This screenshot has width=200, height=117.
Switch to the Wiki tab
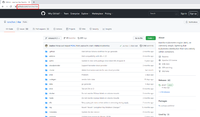tap(82, 29)
